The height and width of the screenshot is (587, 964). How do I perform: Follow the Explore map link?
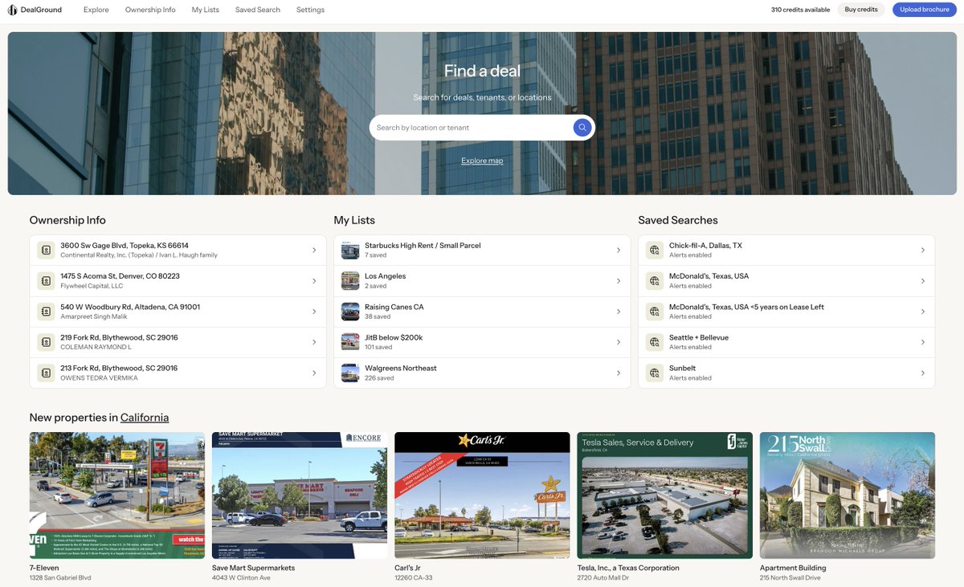pos(482,161)
